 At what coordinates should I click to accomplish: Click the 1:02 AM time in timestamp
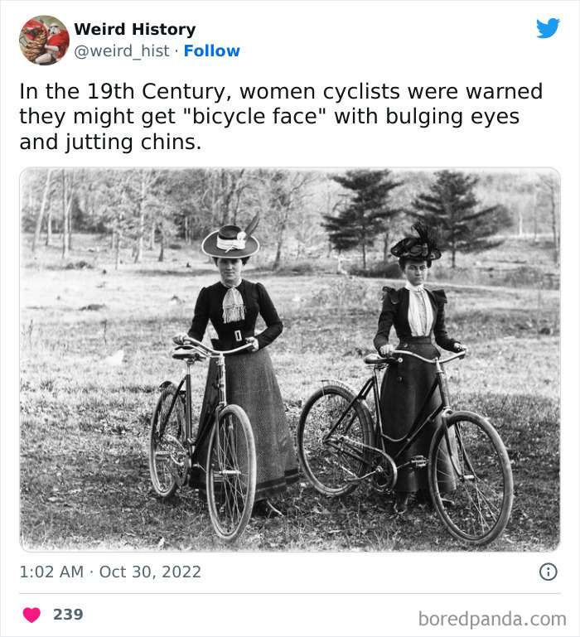51,572
